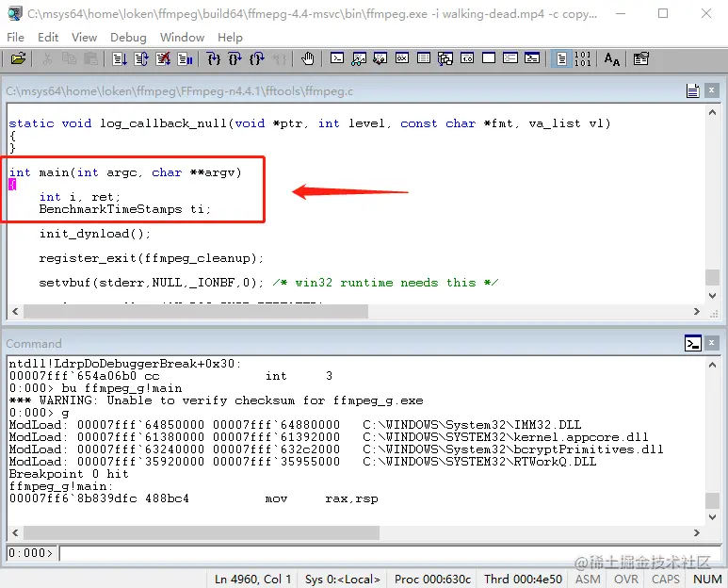The width and height of the screenshot is (728, 588).
Task: Click 'Proc 000:630c' in status bar
Action: (x=432, y=580)
